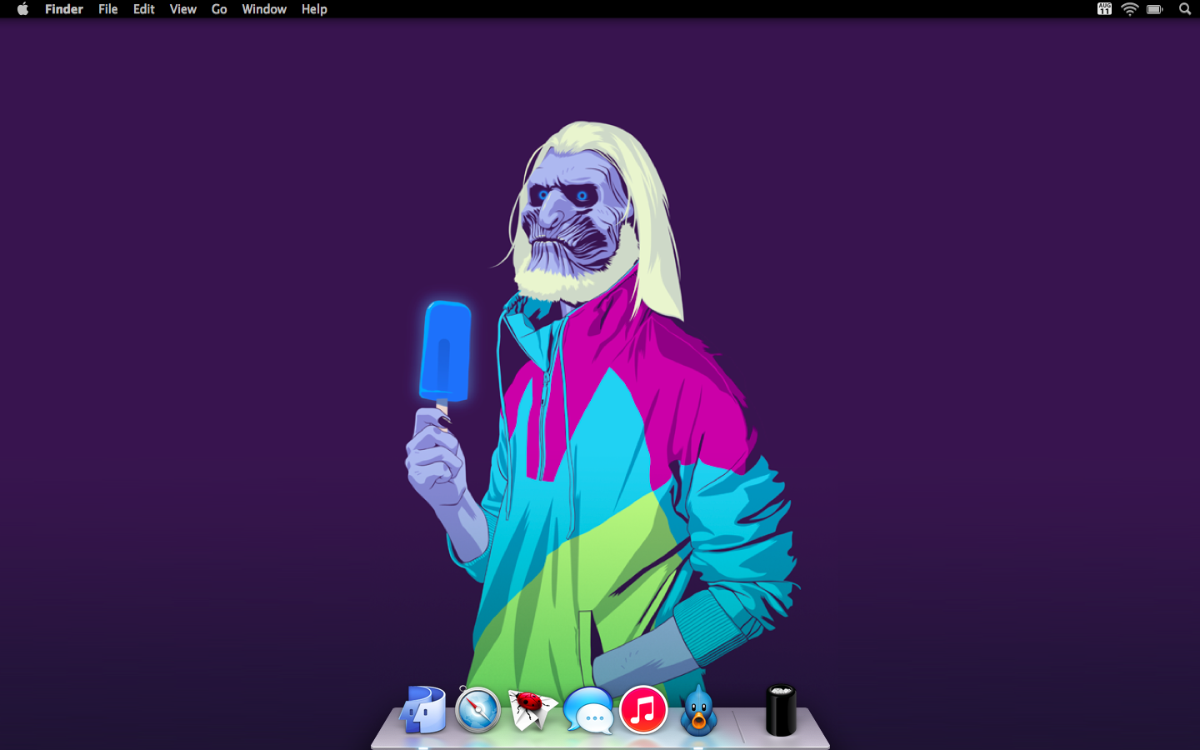Open the blue bird Twitter app
The height and width of the screenshot is (750, 1200).
click(698, 711)
